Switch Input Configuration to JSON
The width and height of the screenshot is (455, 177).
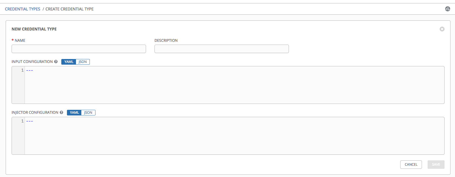pos(83,62)
